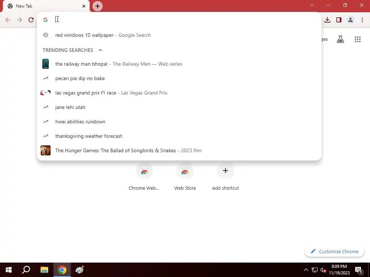Click trending arrow icon beside jane lehi utah
The width and height of the screenshot is (370, 277).
(46, 107)
